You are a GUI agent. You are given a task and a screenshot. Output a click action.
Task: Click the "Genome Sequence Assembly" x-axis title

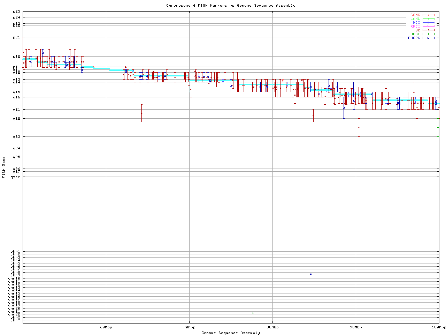[231, 333]
